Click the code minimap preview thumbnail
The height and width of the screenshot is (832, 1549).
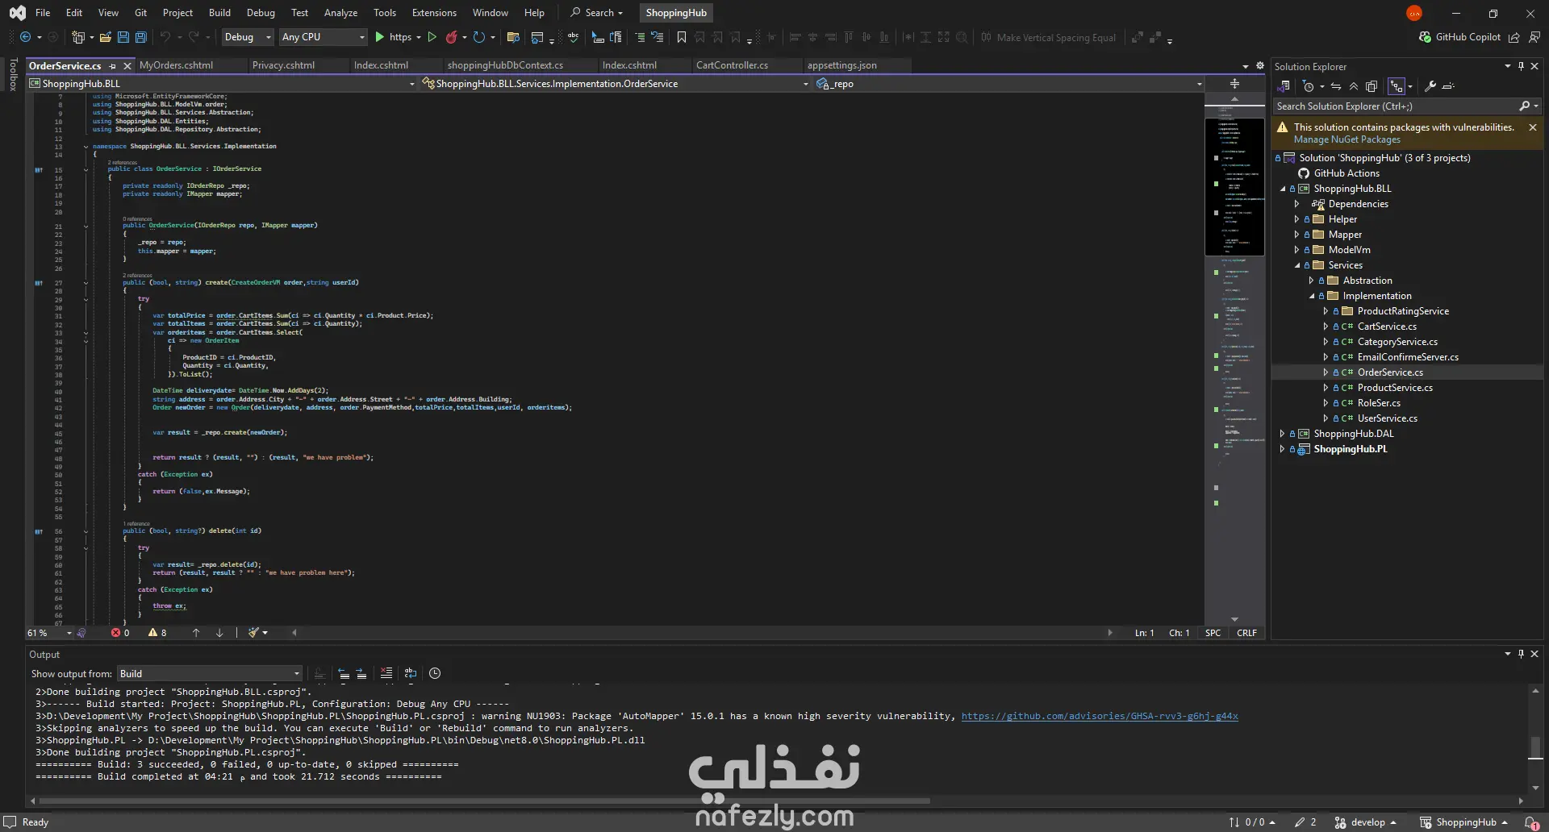pyautogui.click(x=1234, y=187)
